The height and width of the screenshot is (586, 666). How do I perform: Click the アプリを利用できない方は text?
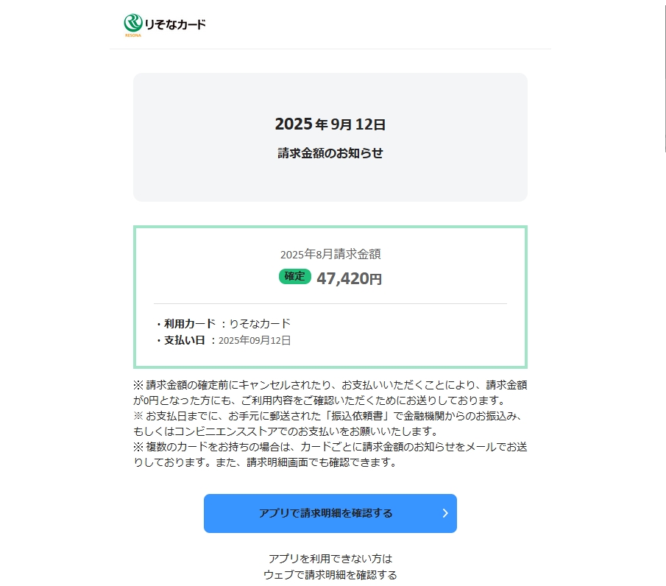[330, 559]
